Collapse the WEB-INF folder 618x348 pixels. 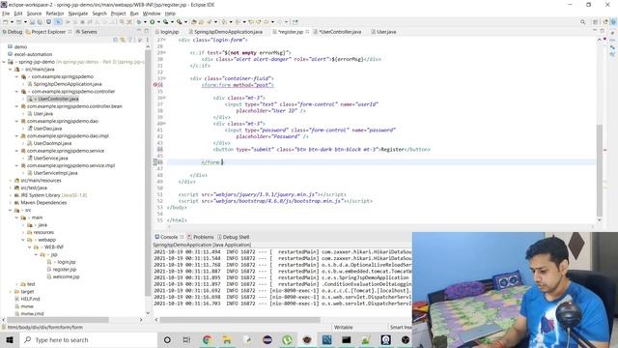30,247
